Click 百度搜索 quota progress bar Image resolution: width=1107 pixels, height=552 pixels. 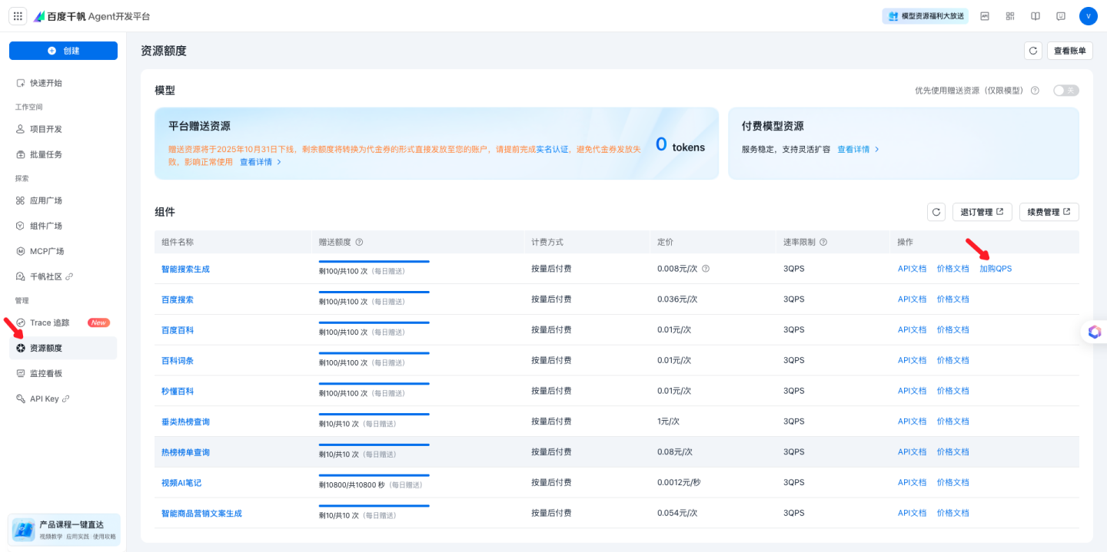[x=374, y=293]
